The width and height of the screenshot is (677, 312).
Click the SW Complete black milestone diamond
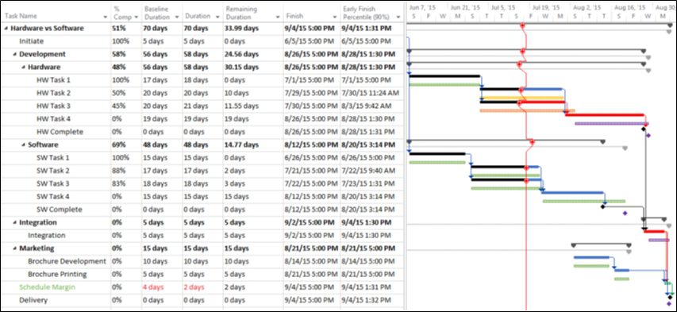tap(602, 206)
